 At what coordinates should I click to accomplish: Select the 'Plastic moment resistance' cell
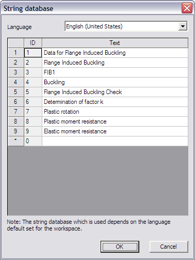pyautogui.click(x=115, y=121)
